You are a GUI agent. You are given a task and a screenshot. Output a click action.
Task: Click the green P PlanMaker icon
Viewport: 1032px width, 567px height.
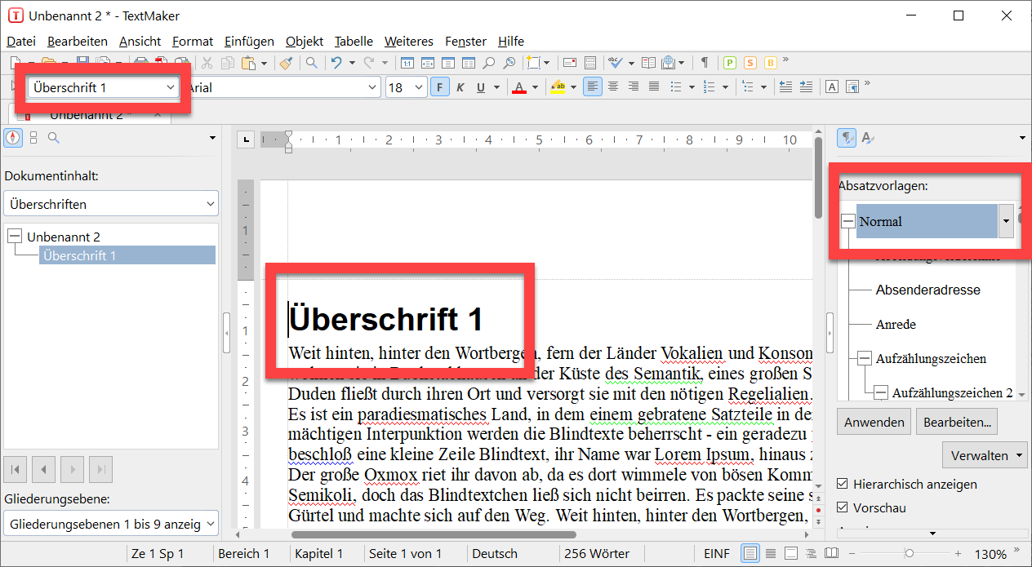pos(729,63)
